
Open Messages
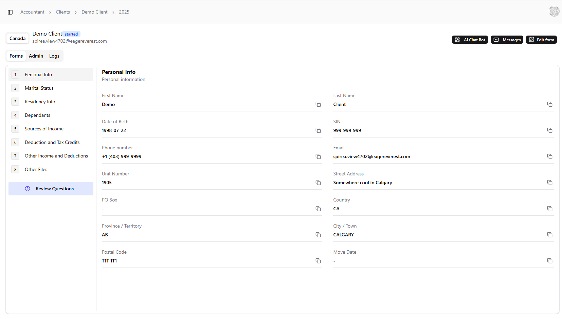[x=507, y=40]
